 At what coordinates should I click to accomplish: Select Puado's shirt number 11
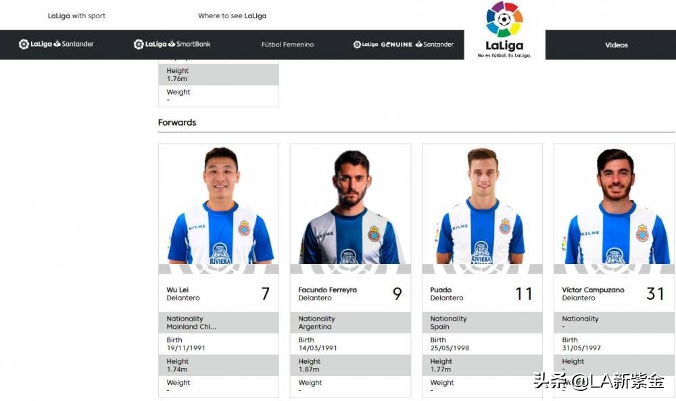coord(524,294)
